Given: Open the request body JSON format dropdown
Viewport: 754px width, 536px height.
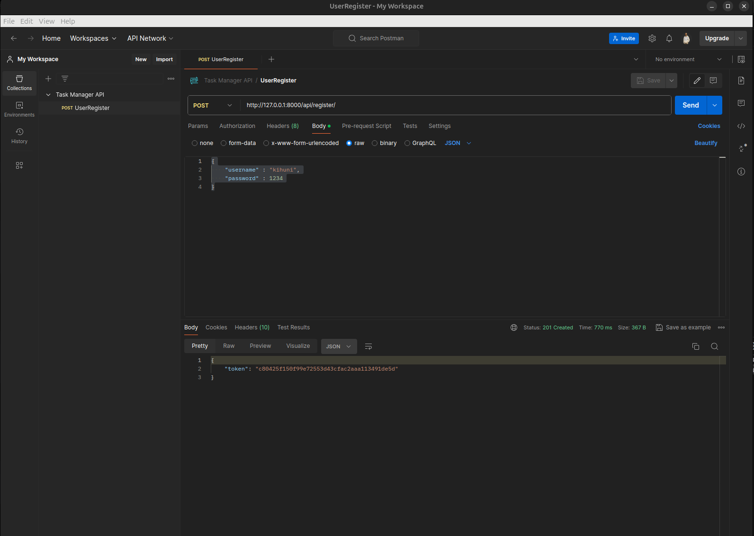Looking at the screenshot, I should click(x=458, y=143).
